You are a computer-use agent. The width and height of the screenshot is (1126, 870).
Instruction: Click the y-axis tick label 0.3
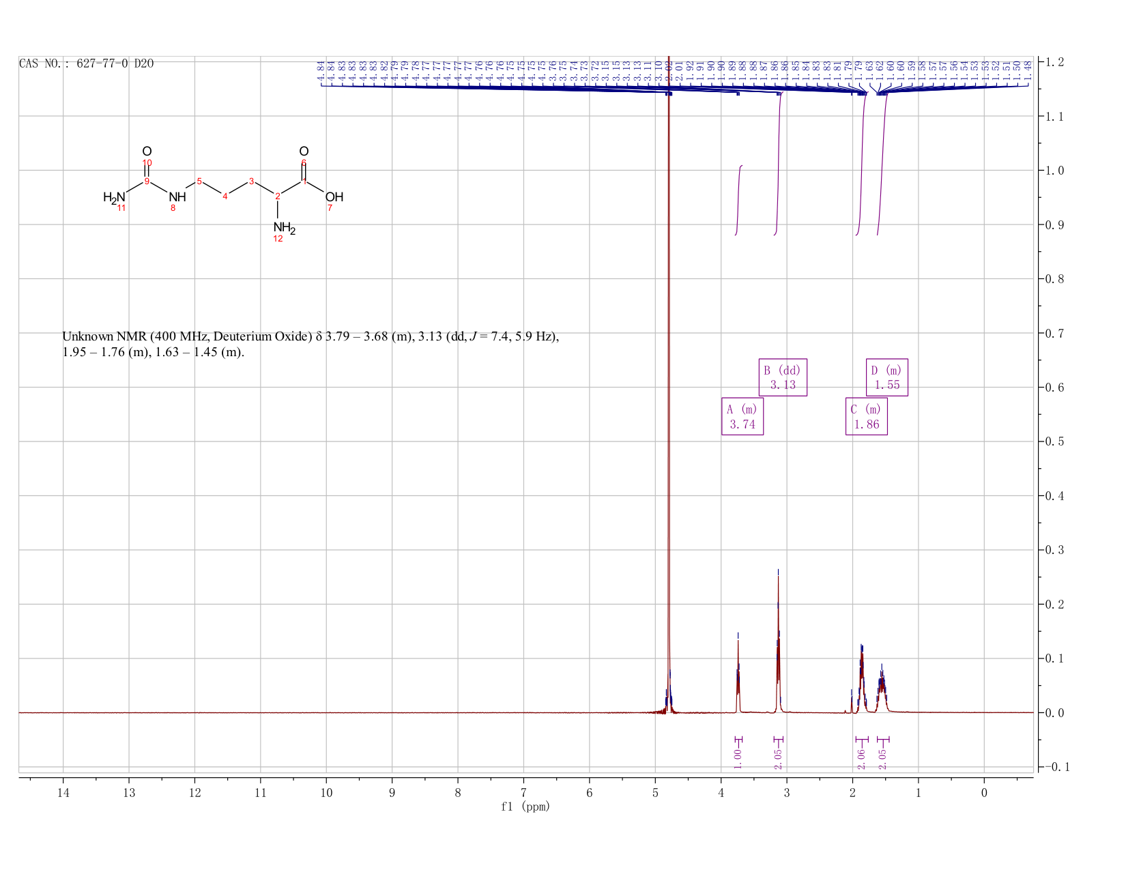(x=1054, y=550)
